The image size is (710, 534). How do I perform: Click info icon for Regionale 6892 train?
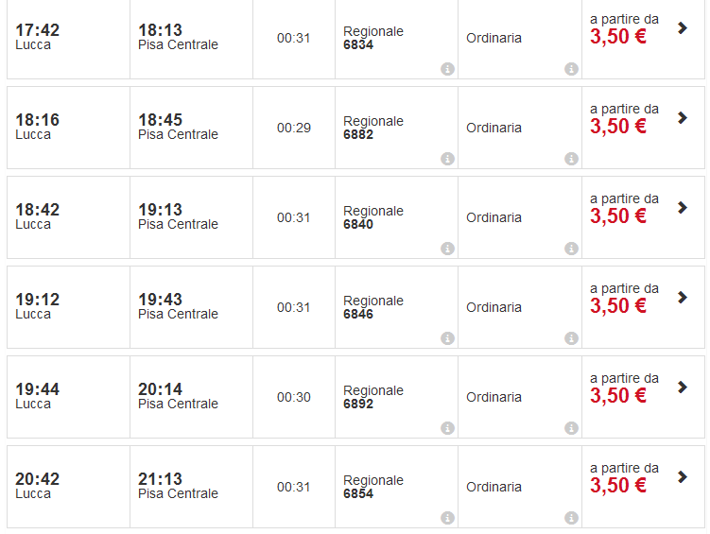point(447,428)
